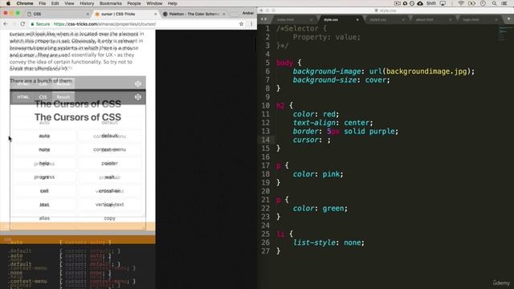Bookmark this page with the star

coord(242,24)
